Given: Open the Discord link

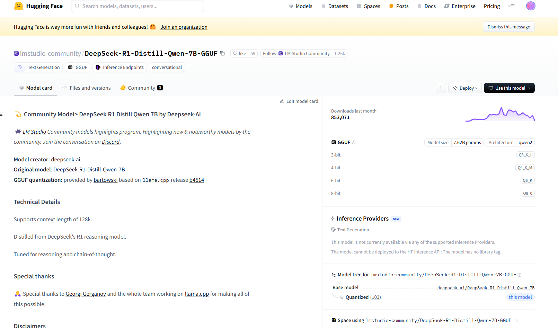Looking at the screenshot, I should click(x=110, y=142).
